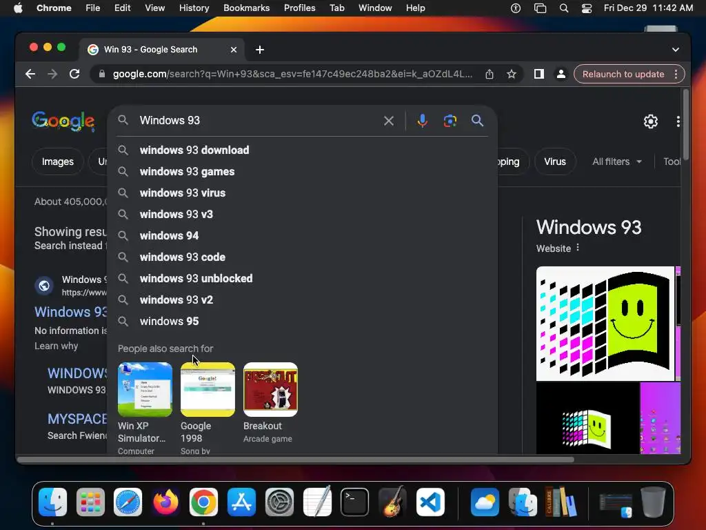Image resolution: width=706 pixels, height=530 pixels.
Task: Launch GarageBand from the Dock
Action: click(392, 501)
